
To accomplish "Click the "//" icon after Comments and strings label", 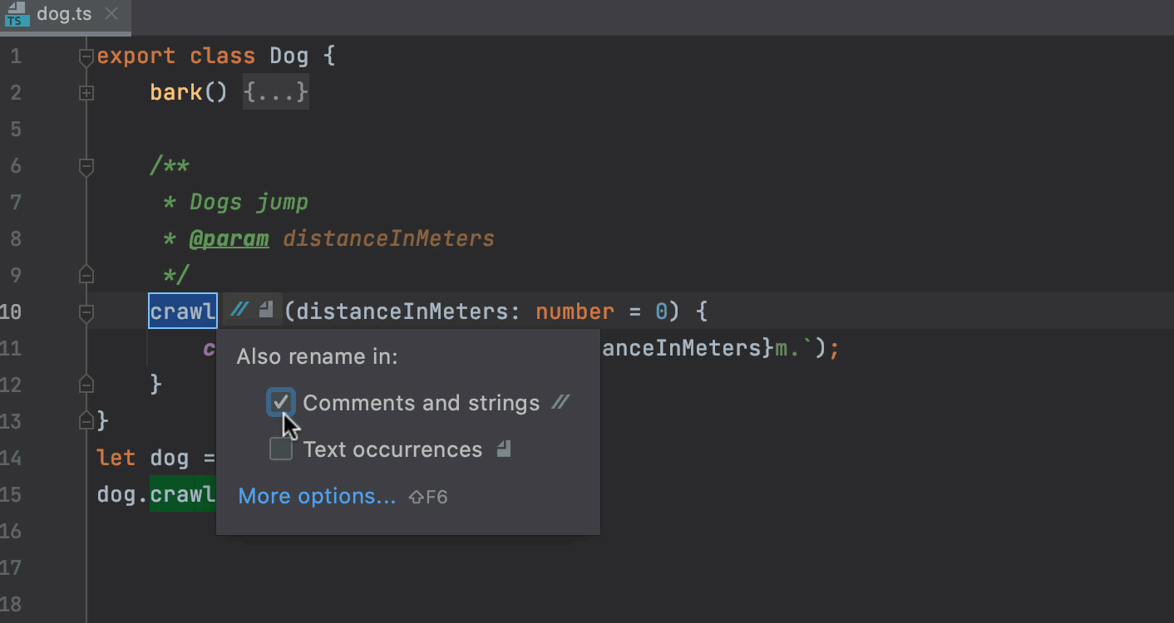I will [x=560, y=402].
